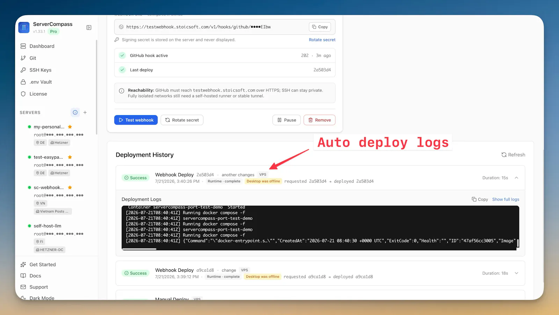Click the VN location tag
The height and width of the screenshot is (315, 559).
[x=41, y=203]
